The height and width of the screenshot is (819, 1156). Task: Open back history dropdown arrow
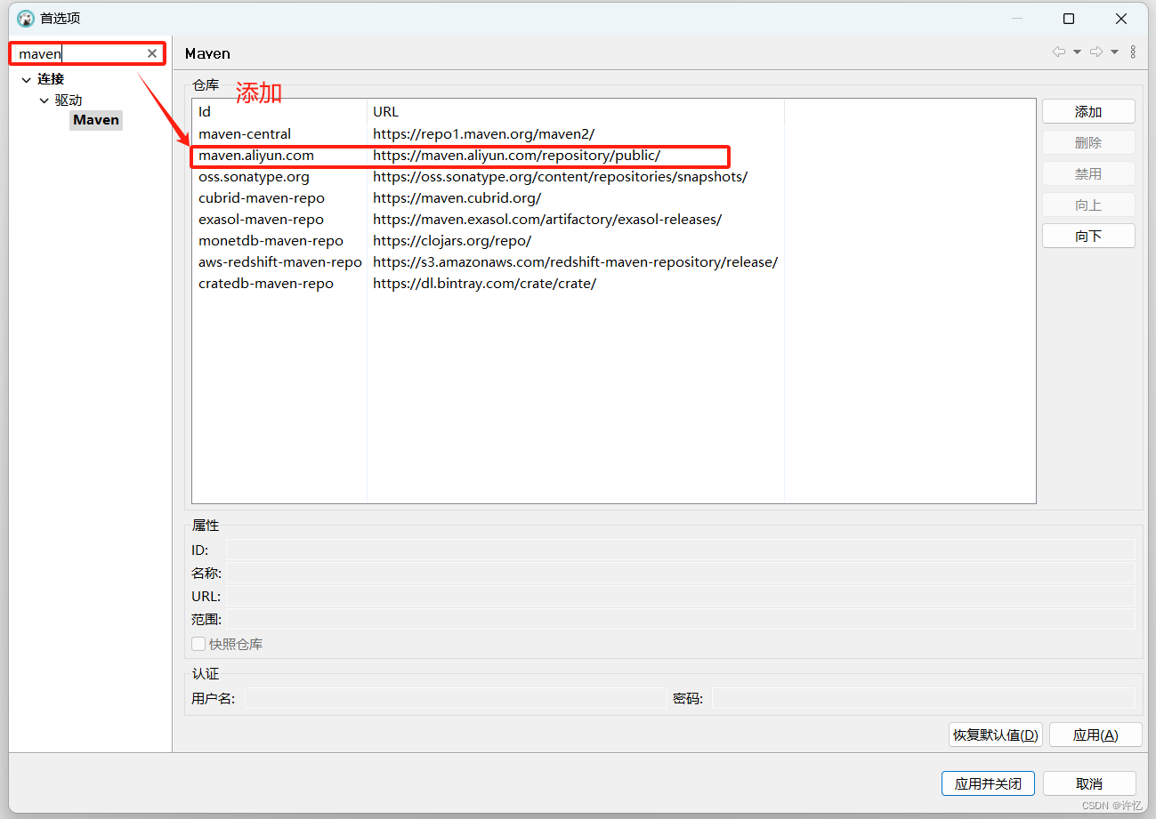1077,52
